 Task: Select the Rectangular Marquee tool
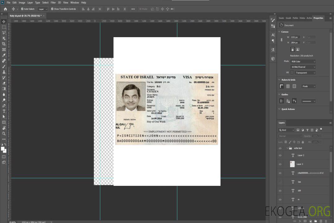point(4,27)
